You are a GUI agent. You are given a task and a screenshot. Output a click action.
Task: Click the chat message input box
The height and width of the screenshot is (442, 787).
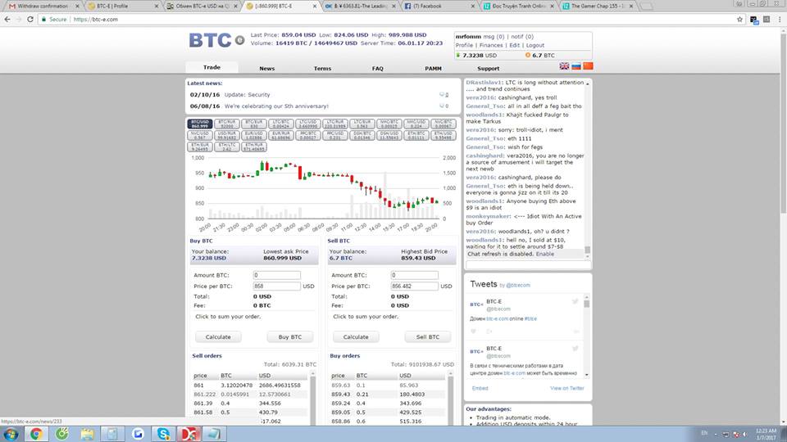pos(528,264)
